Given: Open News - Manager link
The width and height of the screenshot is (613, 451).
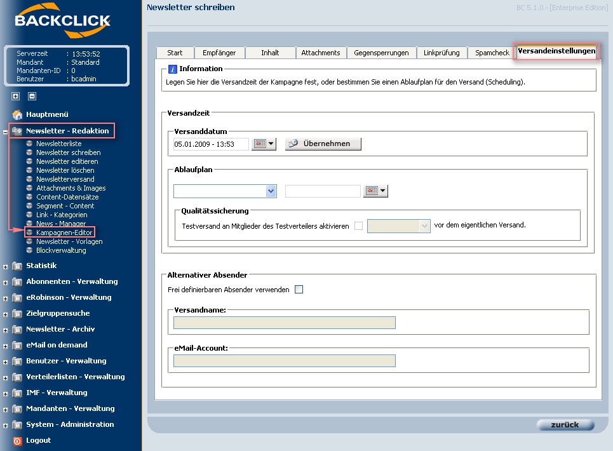Looking at the screenshot, I should point(61,224).
